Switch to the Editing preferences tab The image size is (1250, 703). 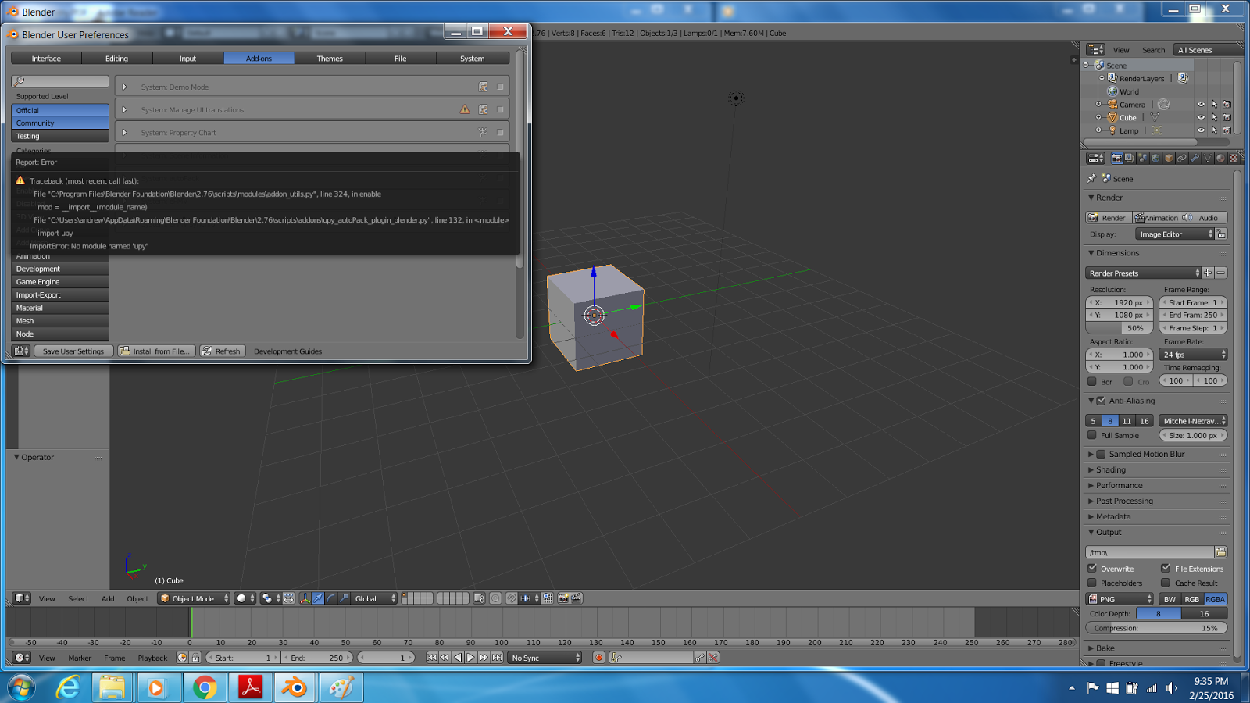point(116,59)
